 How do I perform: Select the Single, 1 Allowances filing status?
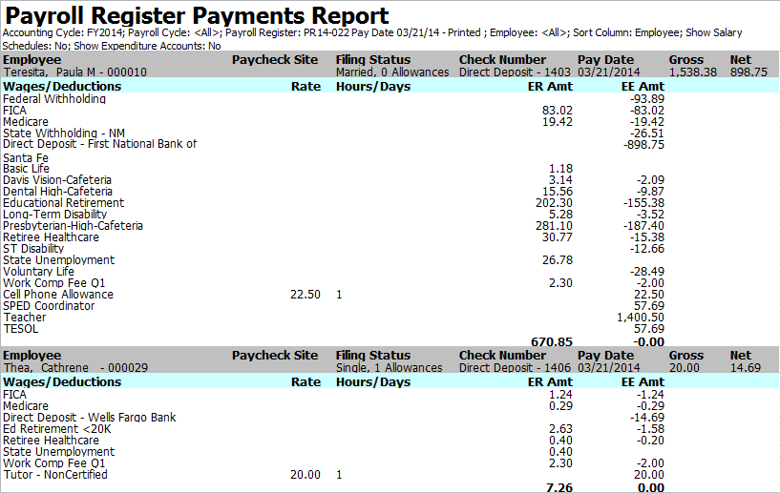point(389,368)
